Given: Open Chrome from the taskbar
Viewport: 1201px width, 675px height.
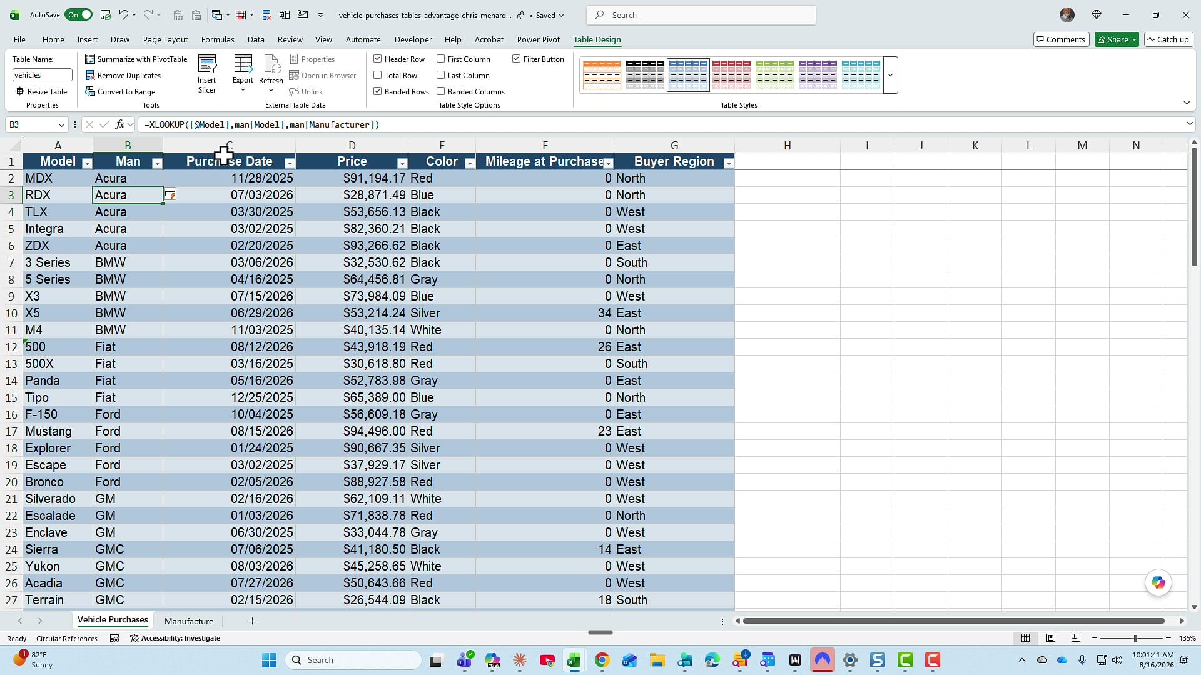Looking at the screenshot, I should (602, 660).
